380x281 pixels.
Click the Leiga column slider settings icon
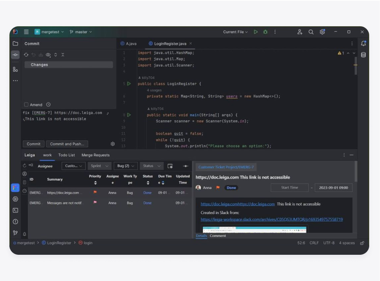pyautogui.click(x=186, y=166)
